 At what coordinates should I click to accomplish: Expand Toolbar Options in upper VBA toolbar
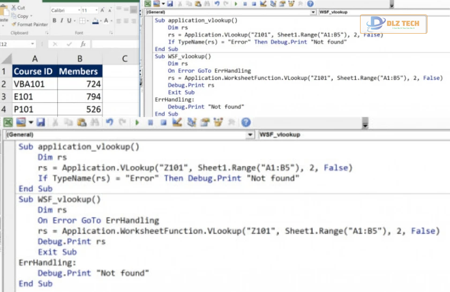[392, 4]
